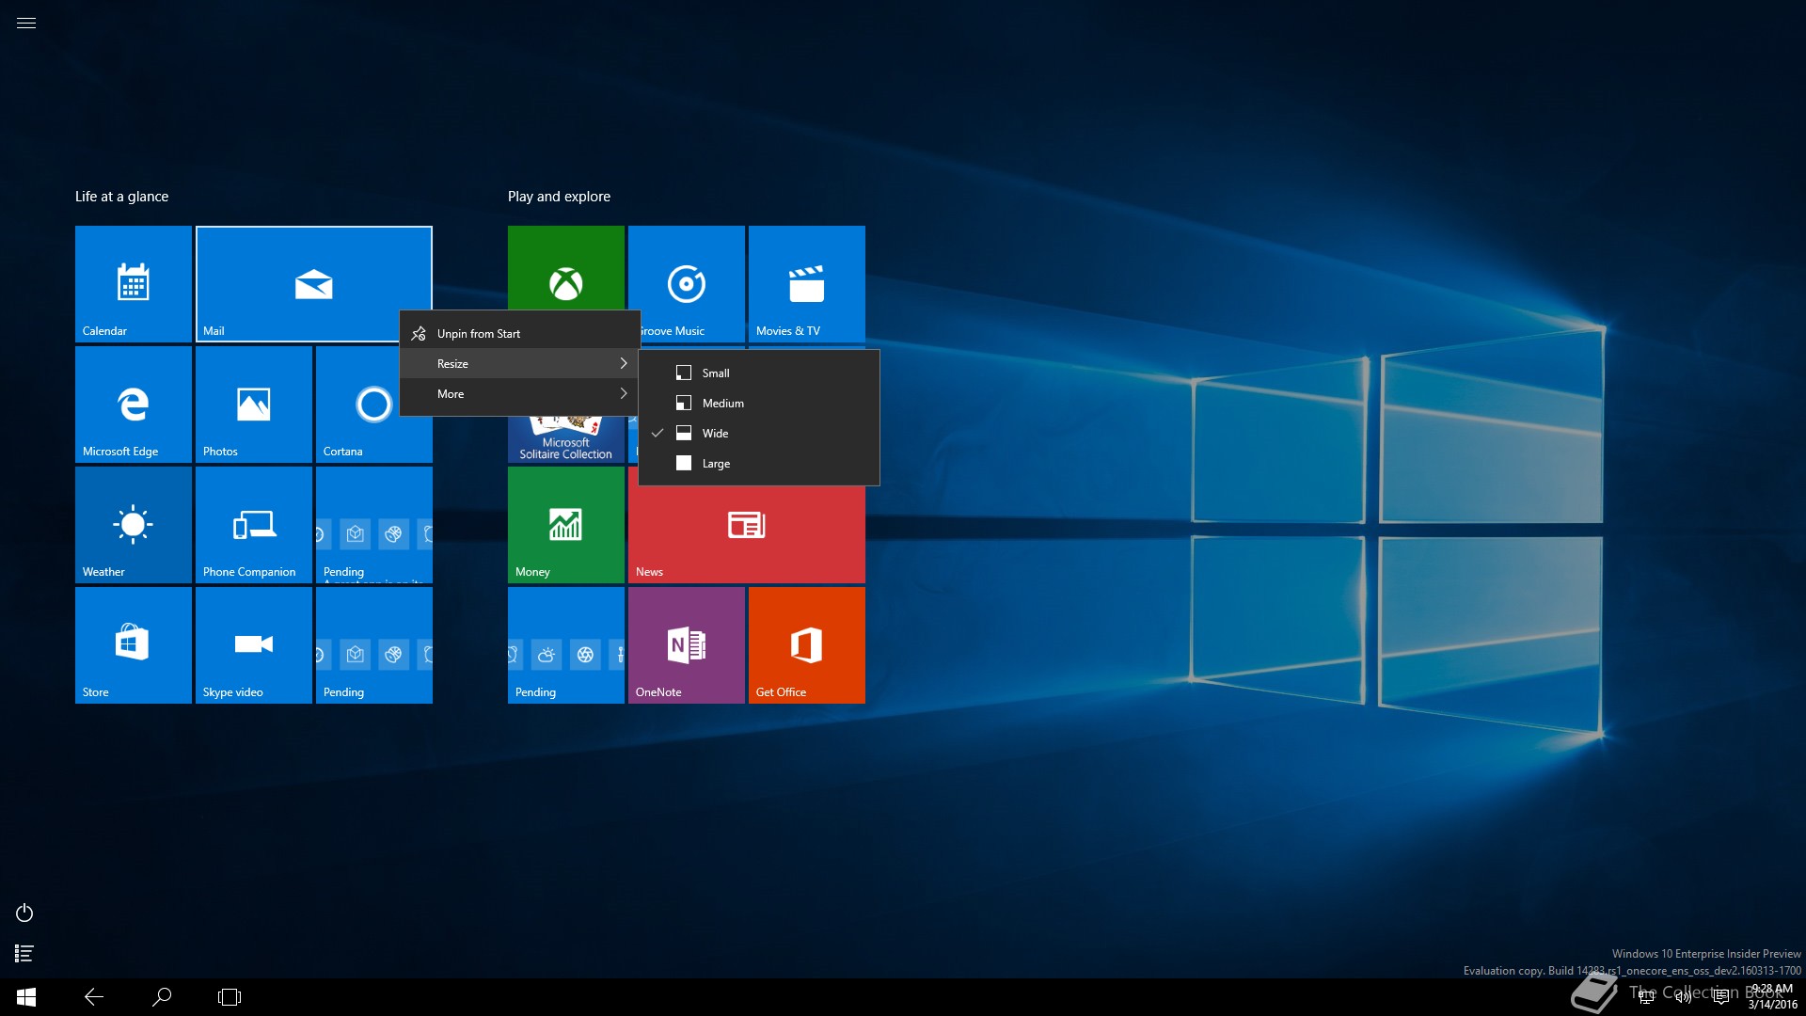1806x1016 pixels.
Task: Click the 'Play and explore' group title
Action: [559, 197]
